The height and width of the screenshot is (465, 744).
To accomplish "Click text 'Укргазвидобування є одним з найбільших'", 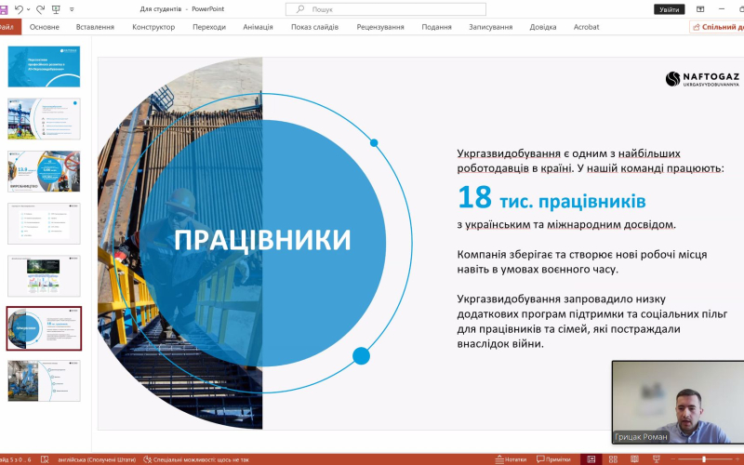I will [x=568, y=153].
